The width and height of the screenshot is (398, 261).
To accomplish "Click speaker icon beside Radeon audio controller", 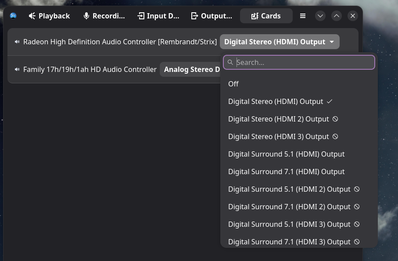I will (x=17, y=42).
